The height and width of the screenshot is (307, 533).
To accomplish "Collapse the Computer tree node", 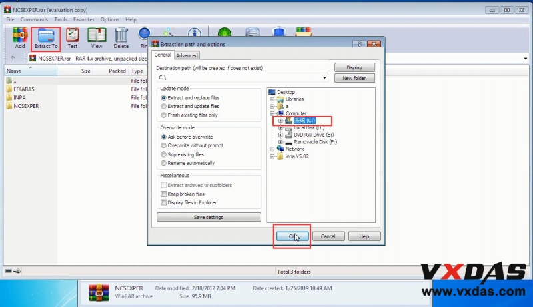I will coord(272,113).
